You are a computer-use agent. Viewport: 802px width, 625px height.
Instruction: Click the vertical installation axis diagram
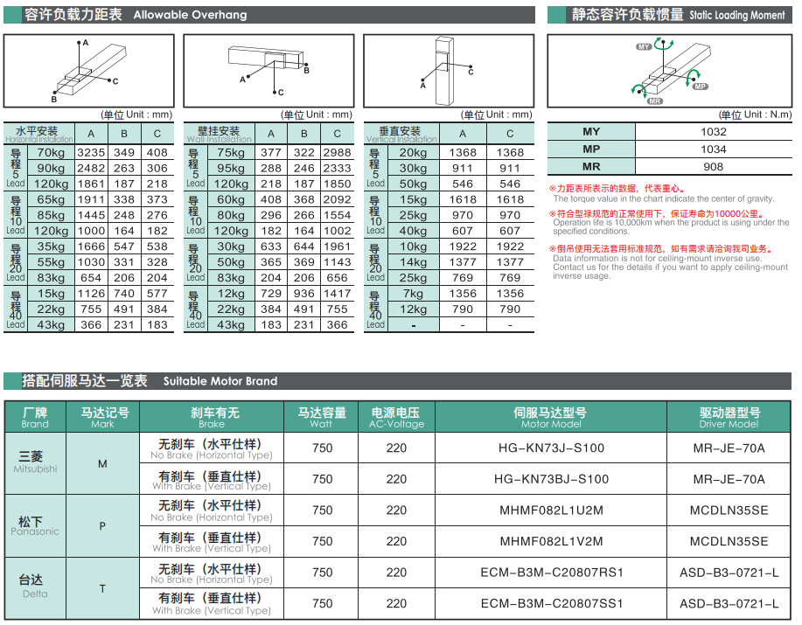pyautogui.click(x=448, y=72)
